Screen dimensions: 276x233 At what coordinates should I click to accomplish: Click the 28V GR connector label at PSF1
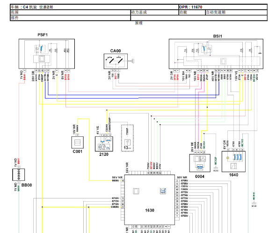click(x=33, y=76)
